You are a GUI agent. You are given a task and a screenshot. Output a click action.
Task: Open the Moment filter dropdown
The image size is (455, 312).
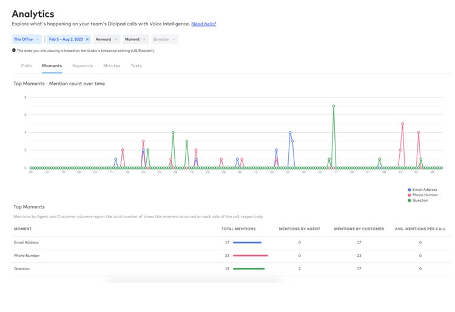click(135, 39)
